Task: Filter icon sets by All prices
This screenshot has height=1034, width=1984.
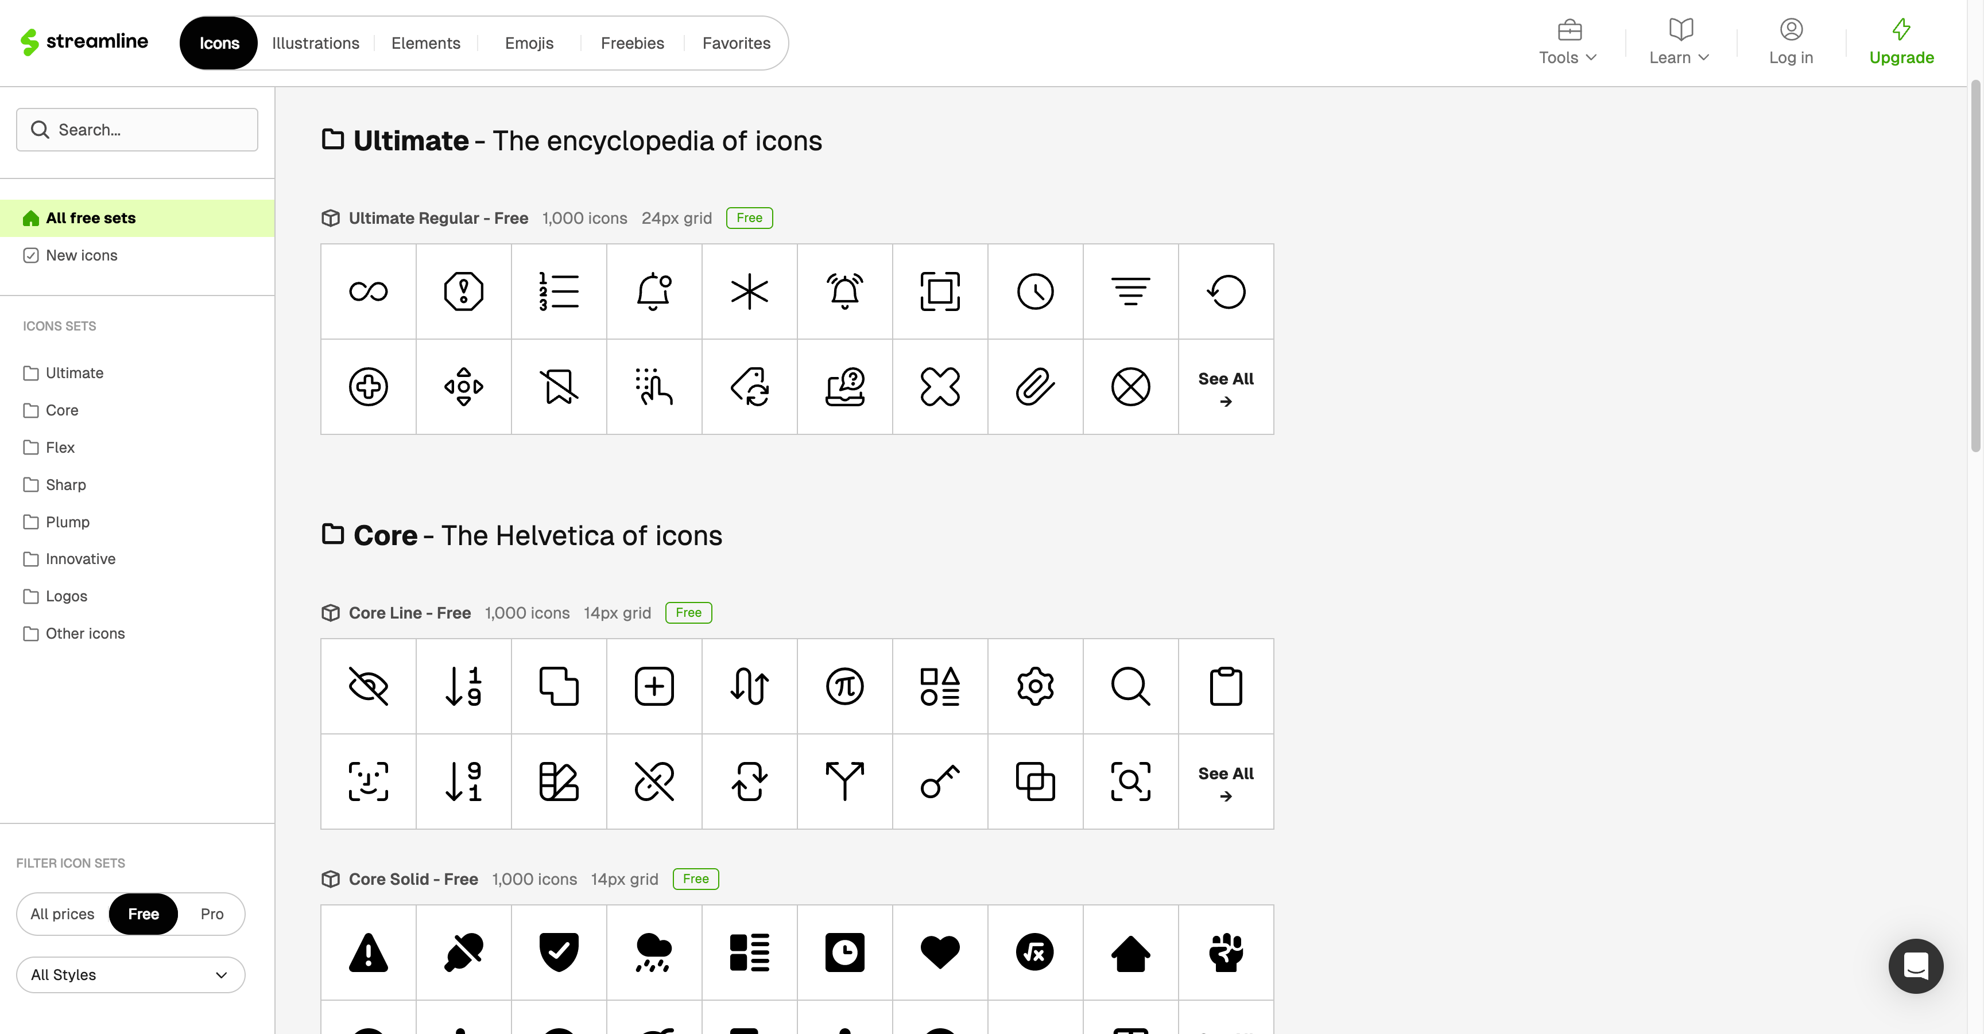Action: click(63, 914)
